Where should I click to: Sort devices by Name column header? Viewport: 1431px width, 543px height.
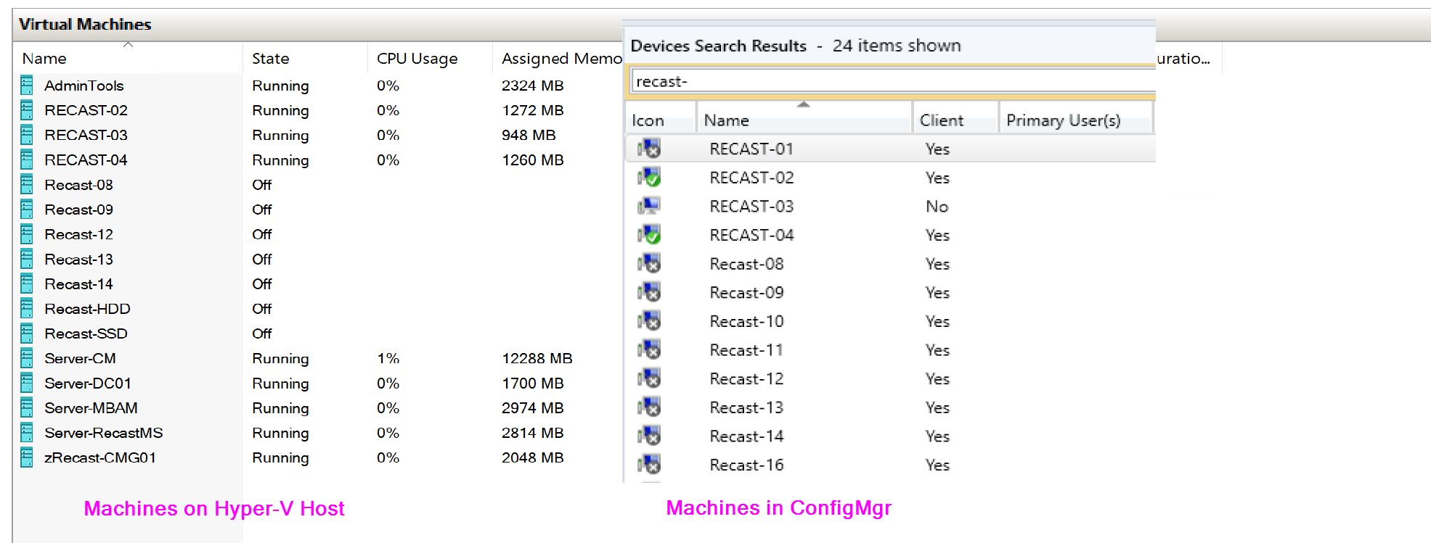726,120
